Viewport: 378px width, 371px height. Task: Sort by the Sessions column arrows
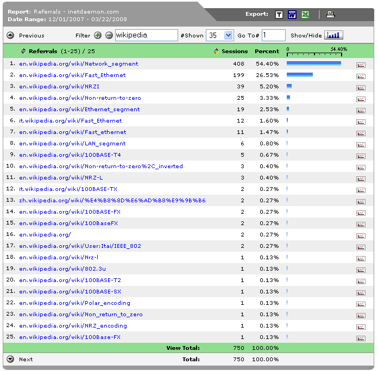[216, 52]
